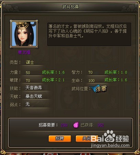Click the 谋士 type value

30,62
